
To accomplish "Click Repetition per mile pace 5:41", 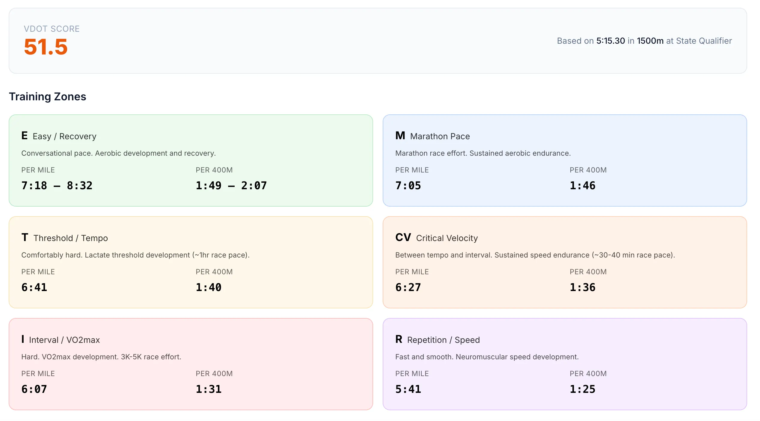I will (408, 389).
